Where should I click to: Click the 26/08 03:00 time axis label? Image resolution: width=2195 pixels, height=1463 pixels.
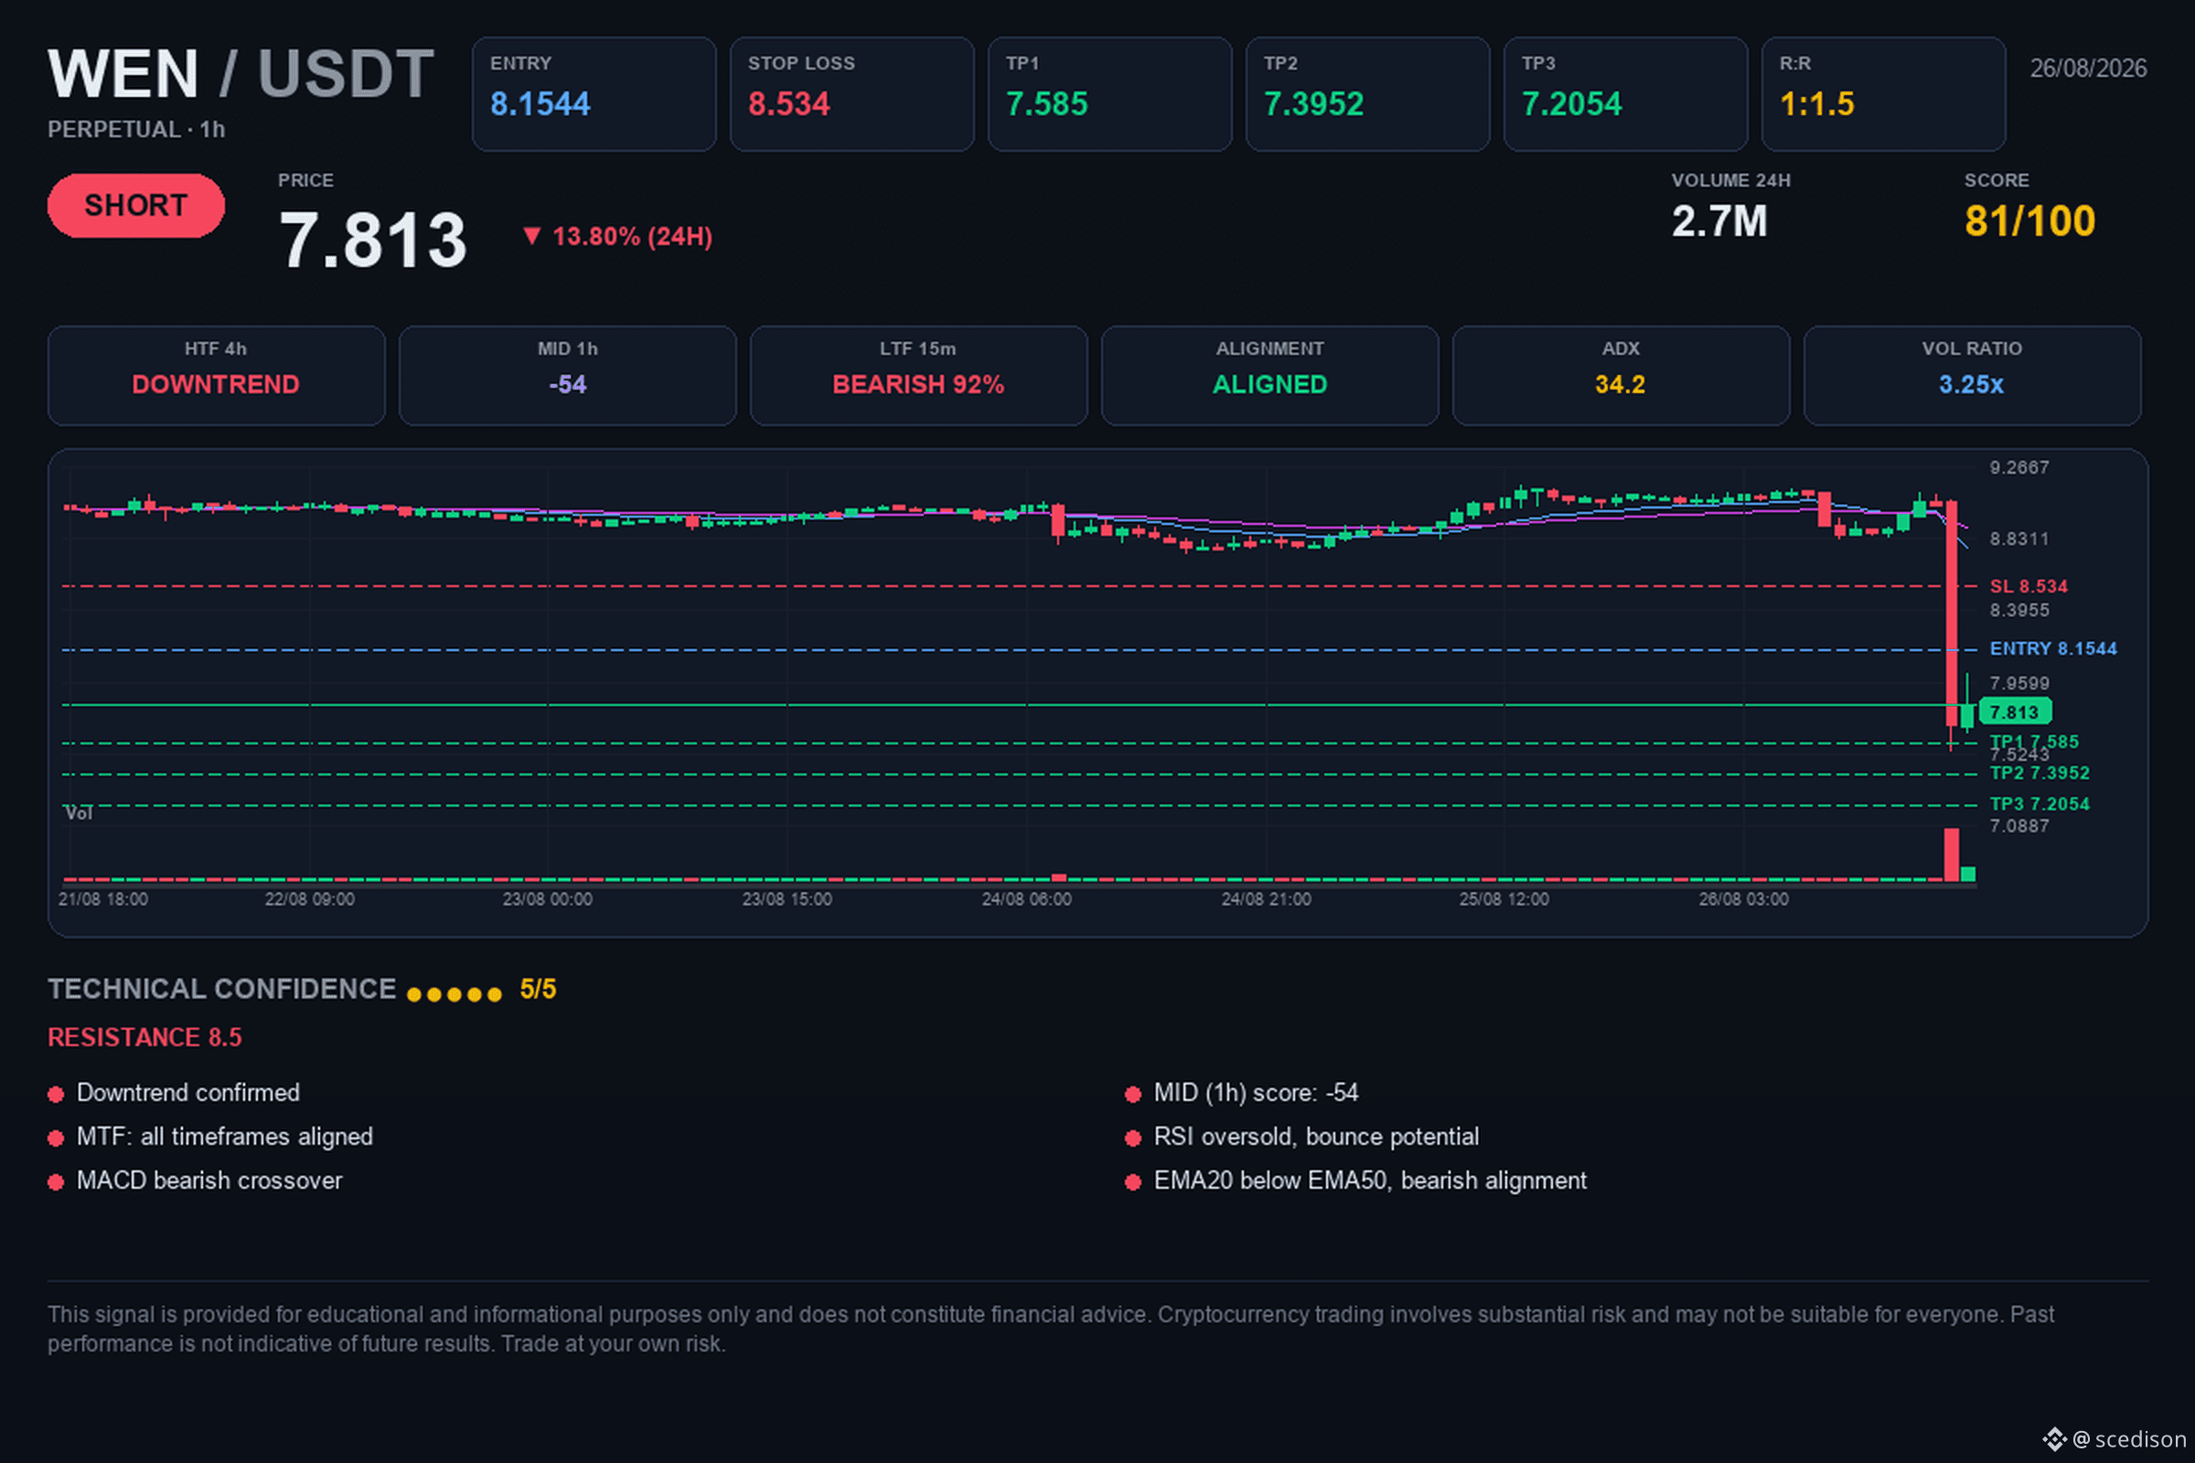1743,900
